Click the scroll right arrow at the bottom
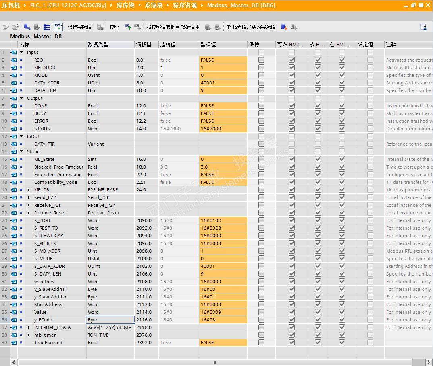This screenshot has width=433, height=366. tap(429, 362)
